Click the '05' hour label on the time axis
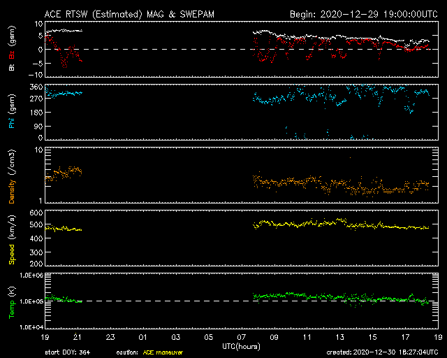Viewport: 447px width, 358px height. 209,337
